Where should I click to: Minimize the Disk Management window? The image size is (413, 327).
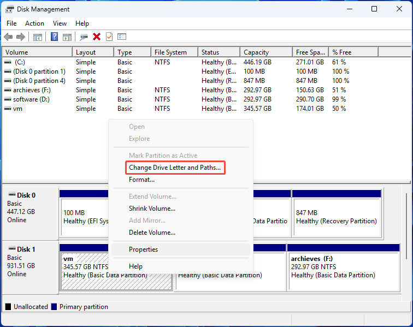coord(350,9)
